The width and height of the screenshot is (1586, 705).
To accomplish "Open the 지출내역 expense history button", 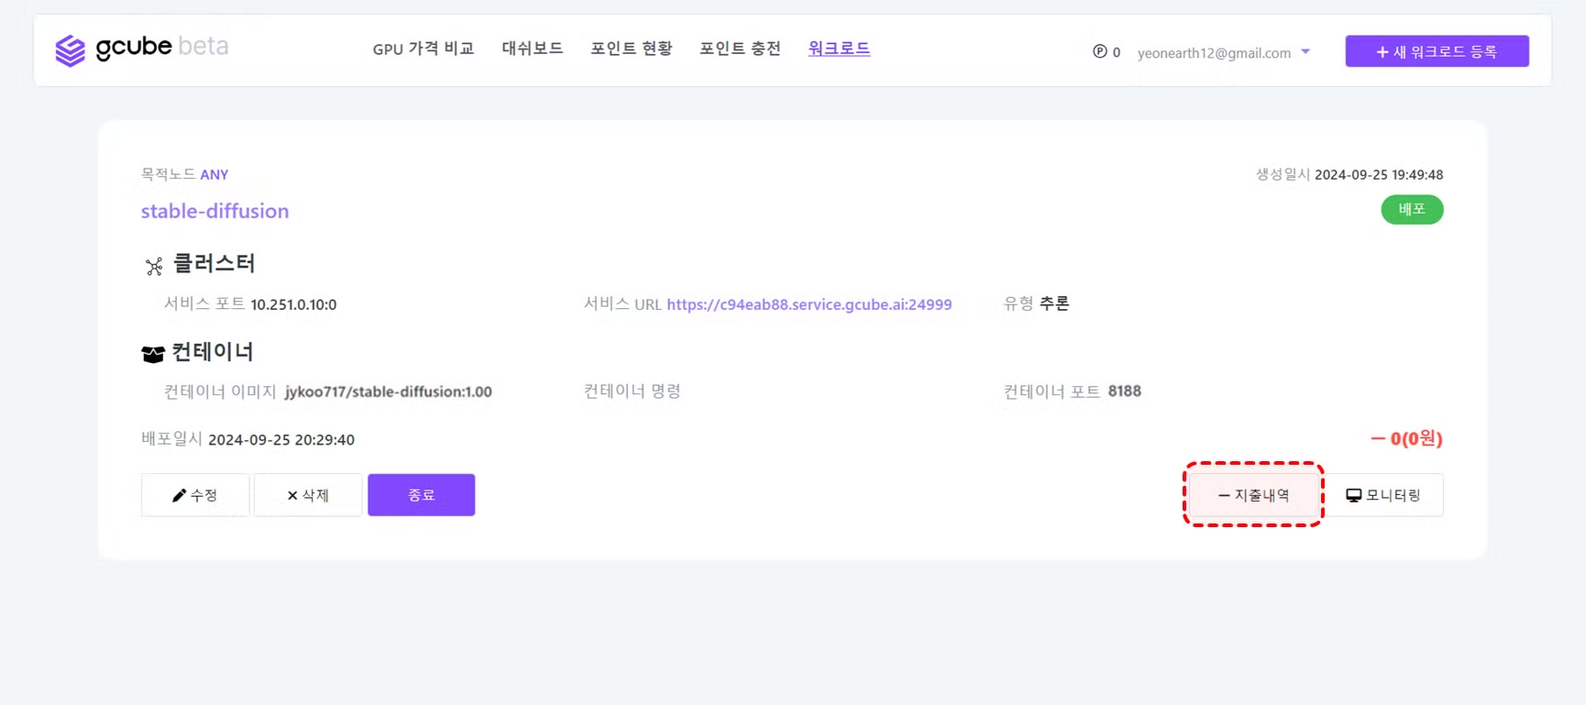I will 1253,495.
